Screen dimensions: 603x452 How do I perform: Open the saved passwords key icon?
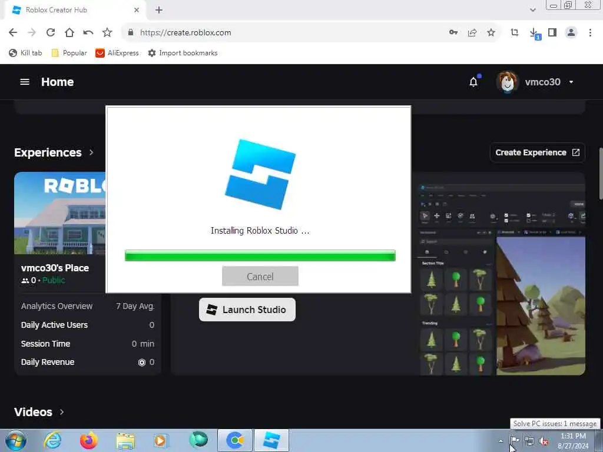453,33
